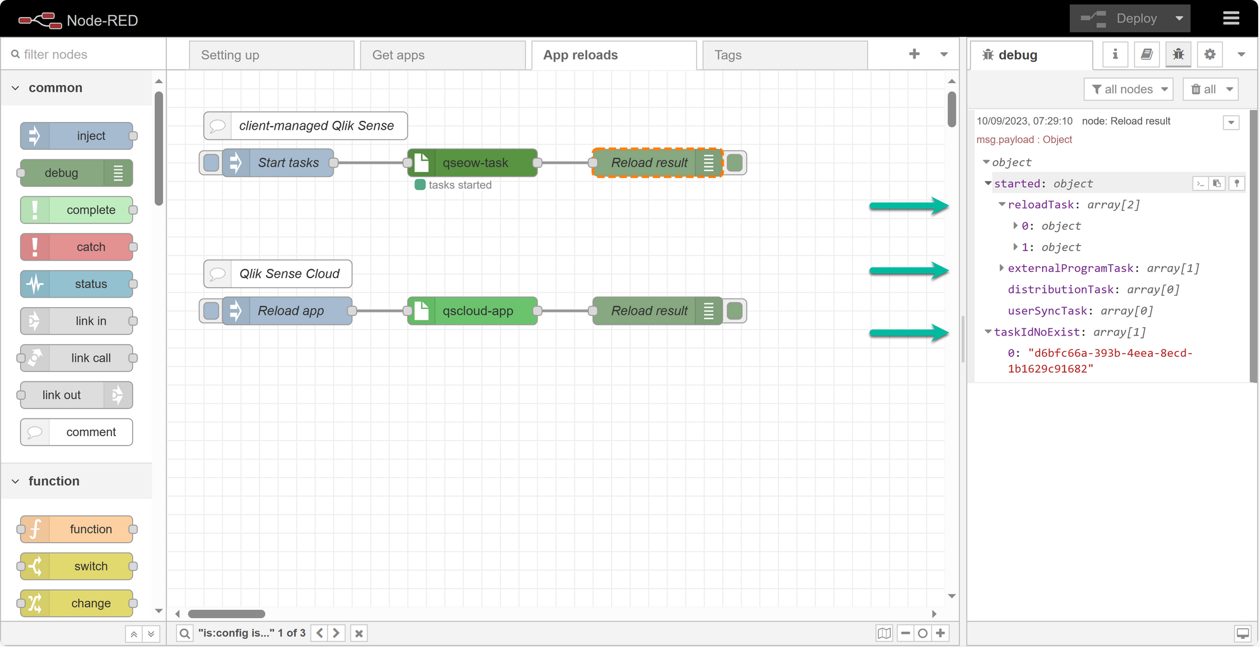The height and width of the screenshot is (647, 1260).
Task: Select the switch node in palette
Action: point(77,566)
